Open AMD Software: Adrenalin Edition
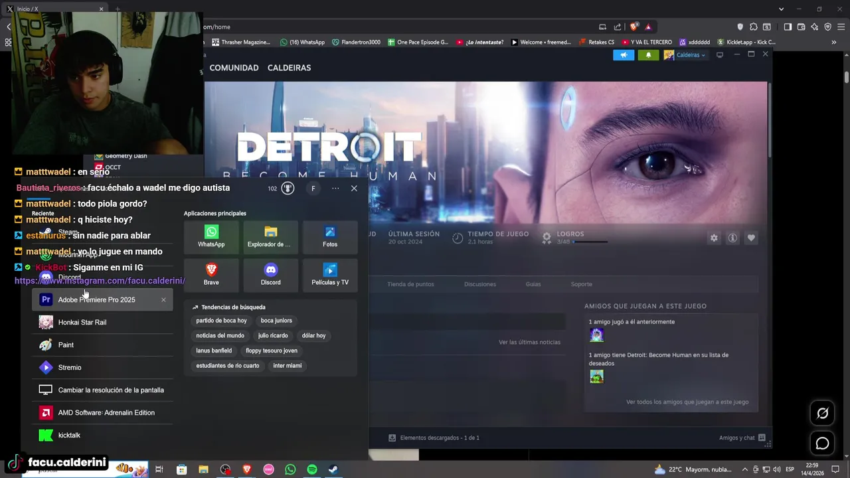850x478 pixels. point(103,412)
